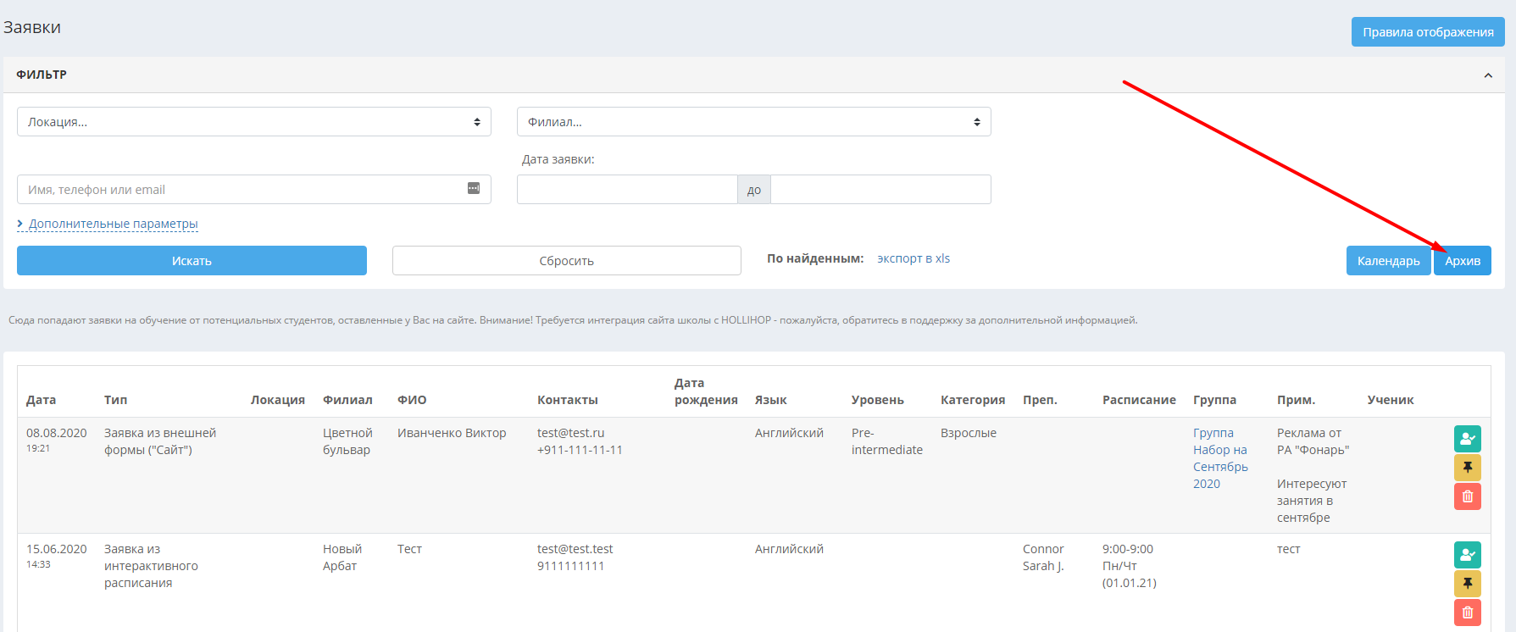This screenshot has height=632, width=1516.
Task: Open the Филиал dropdown
Action: [754, 122]
